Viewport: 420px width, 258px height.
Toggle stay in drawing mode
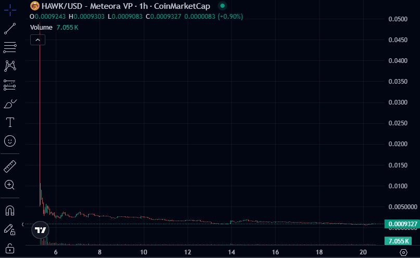pos(10,230)
